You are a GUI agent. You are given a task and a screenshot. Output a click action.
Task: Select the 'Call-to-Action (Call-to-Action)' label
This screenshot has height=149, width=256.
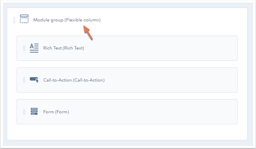74,80
